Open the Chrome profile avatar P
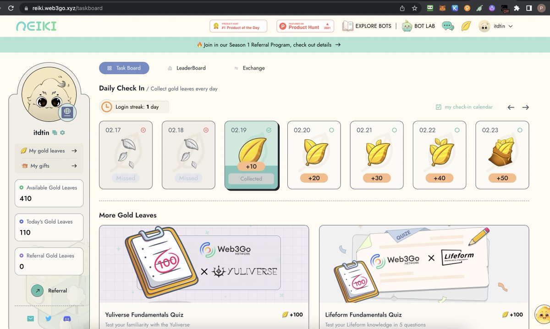Image resolution: width=550 pixels, height=329 pixels. click(x=542, y=8)
